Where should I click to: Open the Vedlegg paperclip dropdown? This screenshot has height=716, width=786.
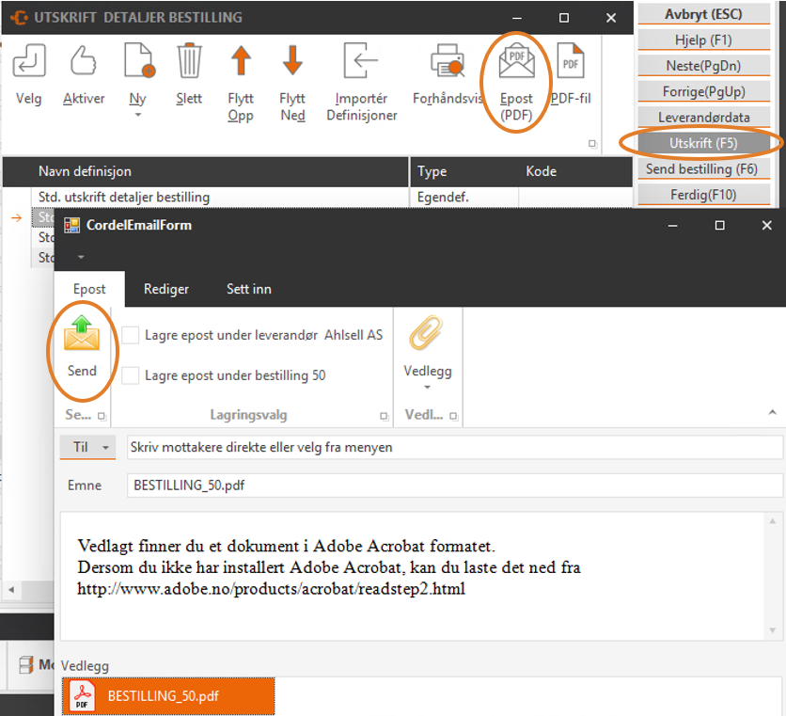click(427, 387)
